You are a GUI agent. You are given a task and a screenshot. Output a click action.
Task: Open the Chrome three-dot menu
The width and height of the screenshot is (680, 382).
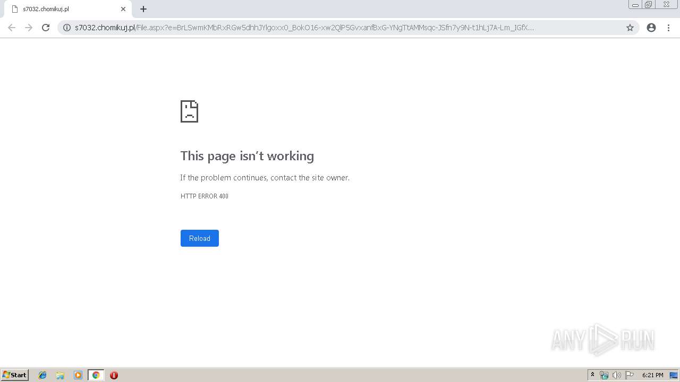point(668,28)
